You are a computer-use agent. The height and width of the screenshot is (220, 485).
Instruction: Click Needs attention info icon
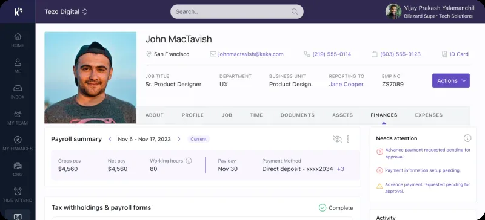(x=467, y=138)
